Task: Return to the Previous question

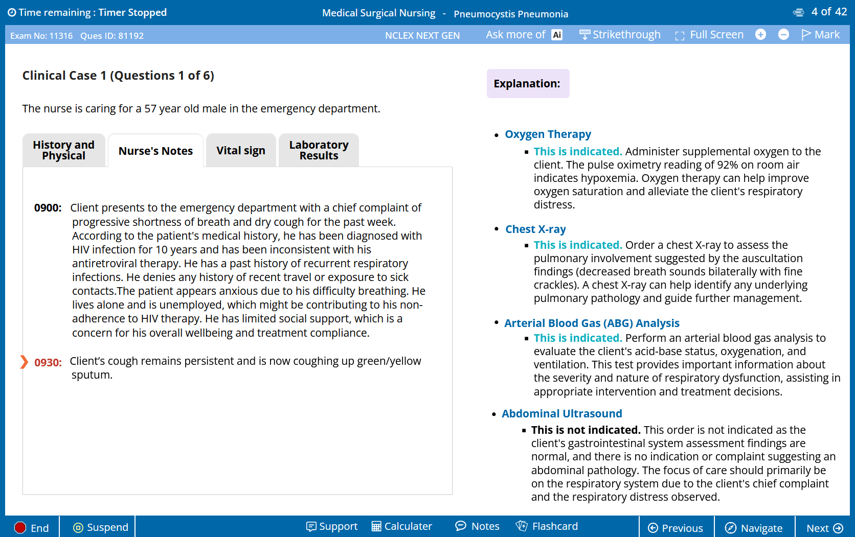Action: coord(676,528)
